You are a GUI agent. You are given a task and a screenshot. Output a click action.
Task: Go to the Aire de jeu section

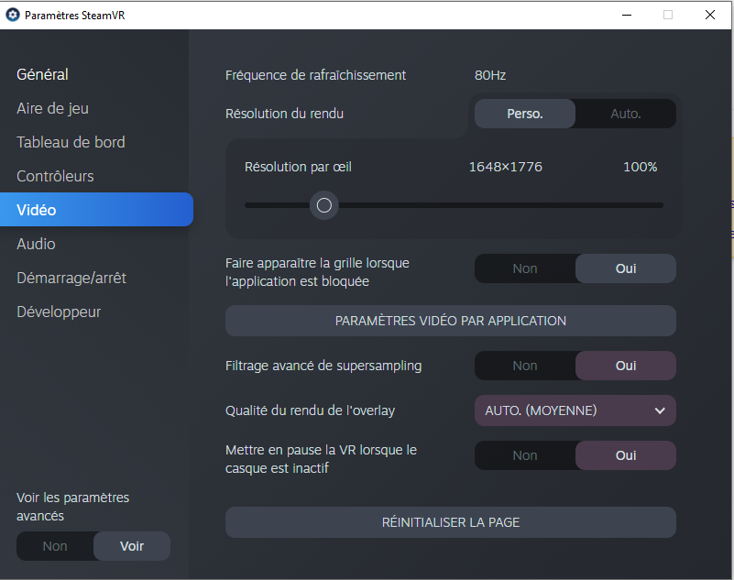point(52,108)
